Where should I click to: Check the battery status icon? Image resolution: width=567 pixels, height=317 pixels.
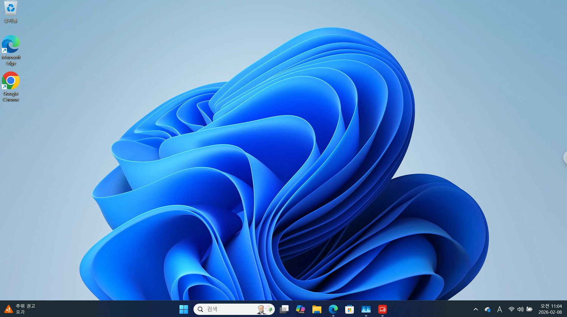(x=529, y=309)
